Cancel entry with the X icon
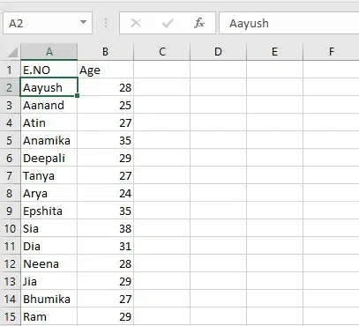This screenshot has height=326, width=359. pyautogui.click(x=136, y=23)
